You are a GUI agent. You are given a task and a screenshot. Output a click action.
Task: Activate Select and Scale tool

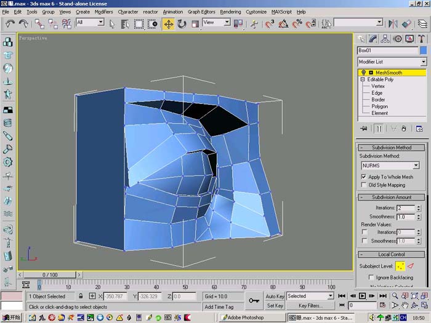(x=195, y=24)
